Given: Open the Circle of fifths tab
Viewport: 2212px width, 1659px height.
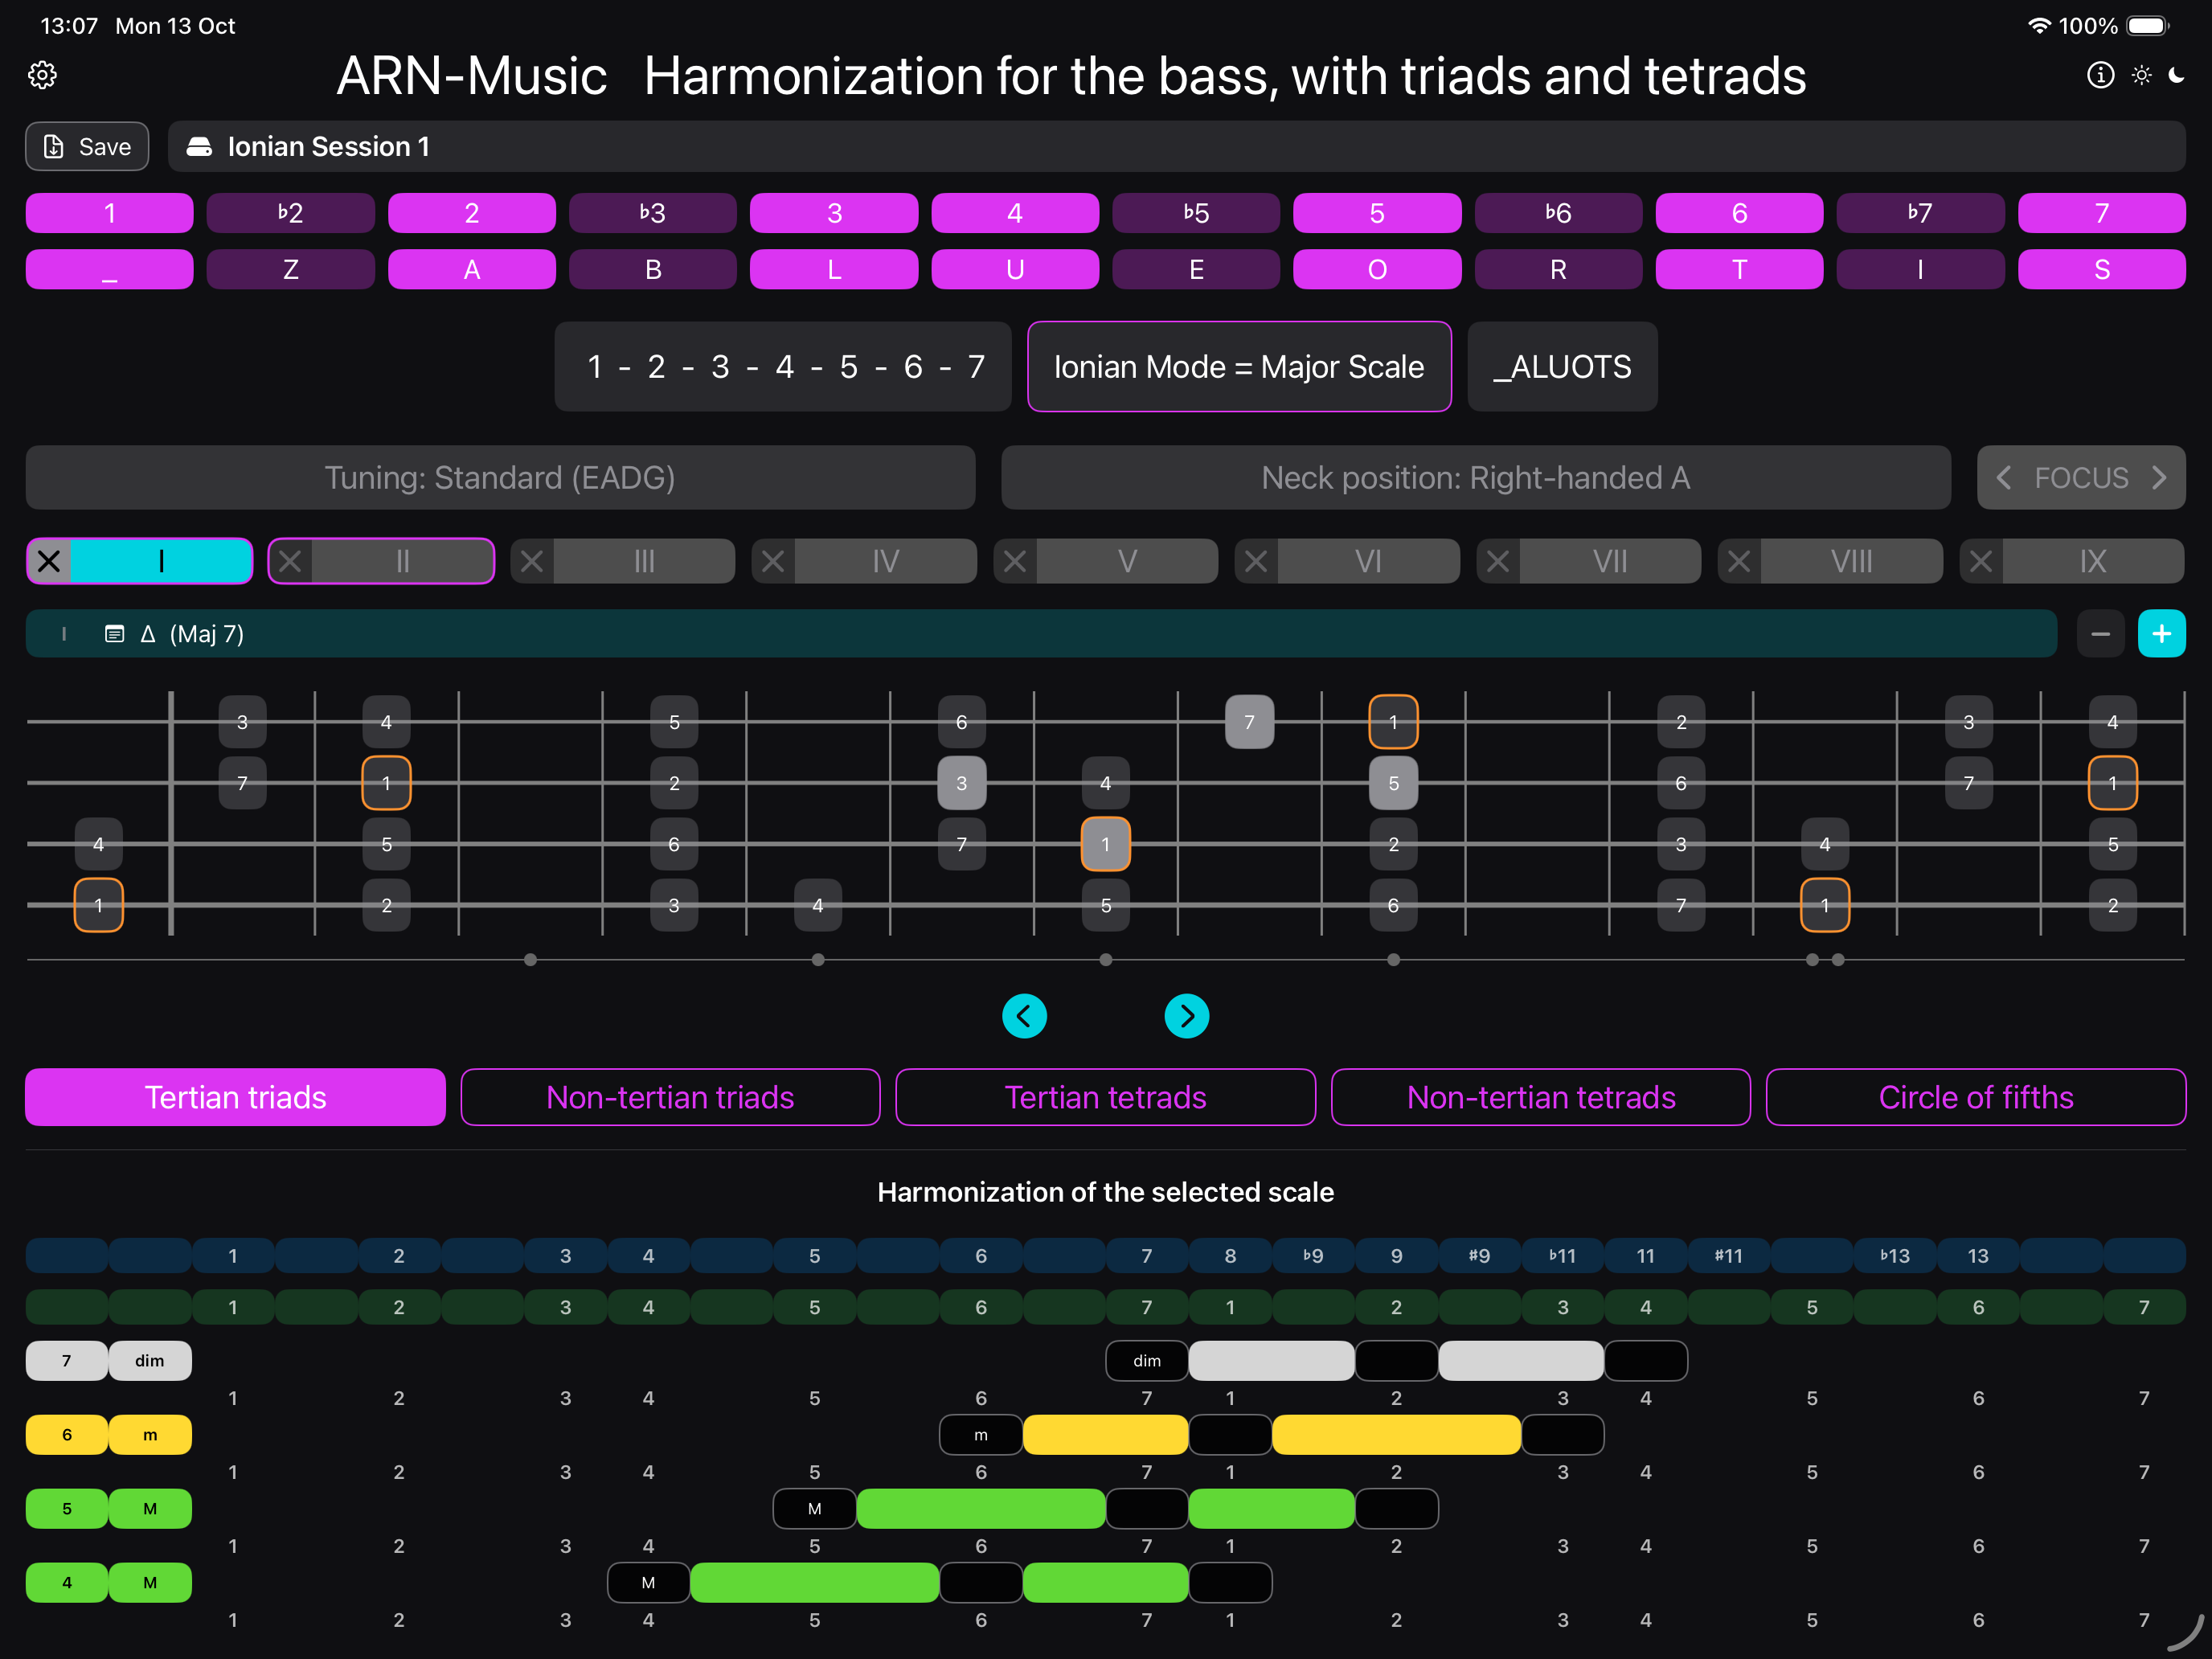Looking at the screenshot, I should pos(1975,1097).
